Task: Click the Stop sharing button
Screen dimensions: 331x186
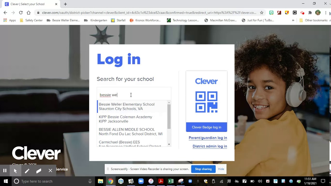Action: (x=203, y=169)
